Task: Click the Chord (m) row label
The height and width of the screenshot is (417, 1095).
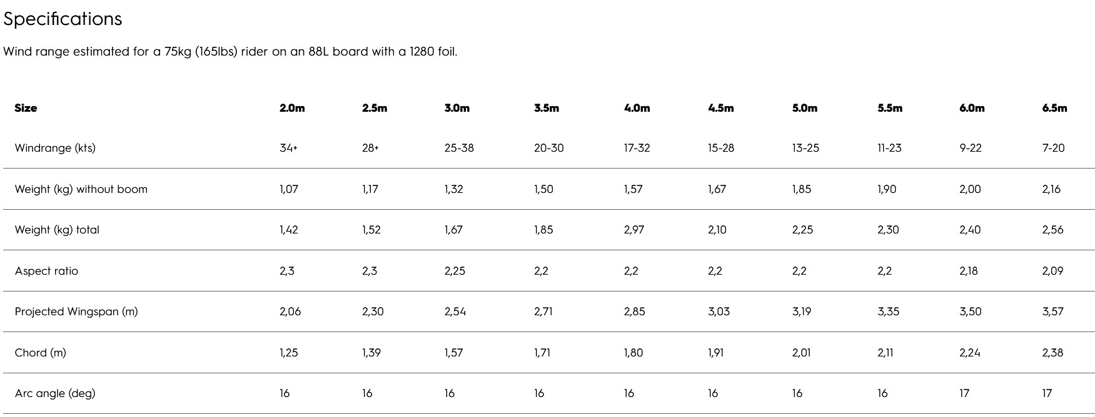Action: click(40, 353)
